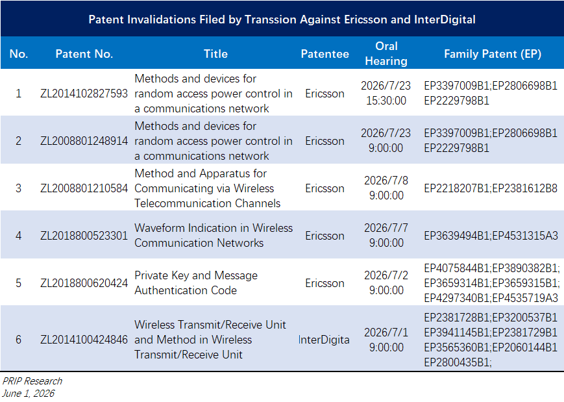Select the No. column header
Screen dimensions: 564x402
coord(19,54)
